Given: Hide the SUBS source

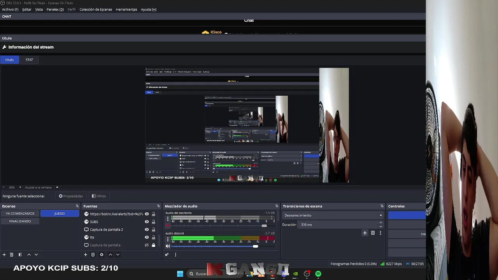Looking at the screenshot, I should pyautogui.click(x=147, y=222).
